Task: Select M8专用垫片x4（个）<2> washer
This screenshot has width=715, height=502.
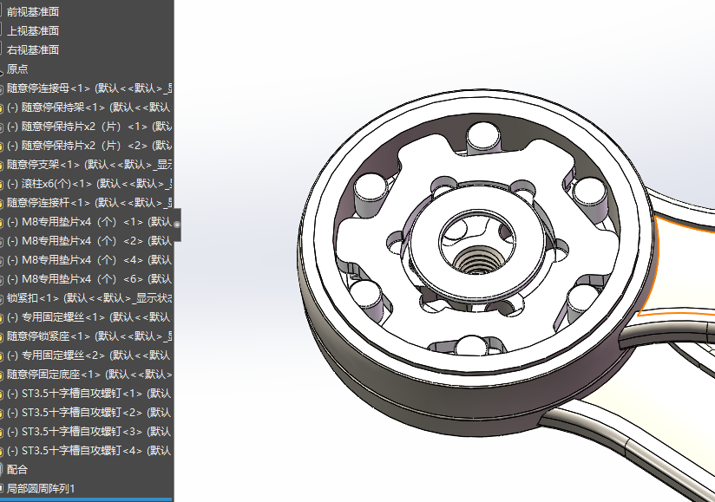Action: [x=89, y=241]
